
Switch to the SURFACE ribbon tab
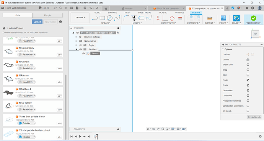coord(112,13)
